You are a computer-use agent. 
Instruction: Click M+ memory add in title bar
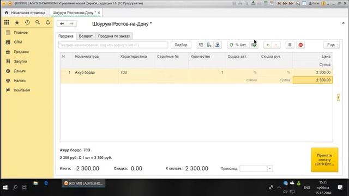tap(285, 3)
